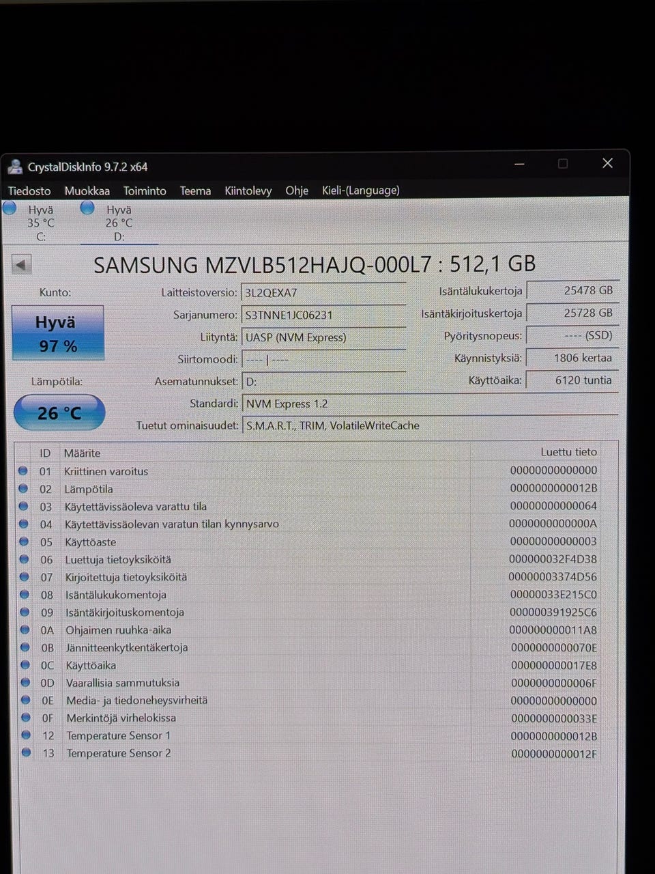655x874 pixels.
Task: Click the Isäntälukukertoja value 25478 GB
Action: 572,290
